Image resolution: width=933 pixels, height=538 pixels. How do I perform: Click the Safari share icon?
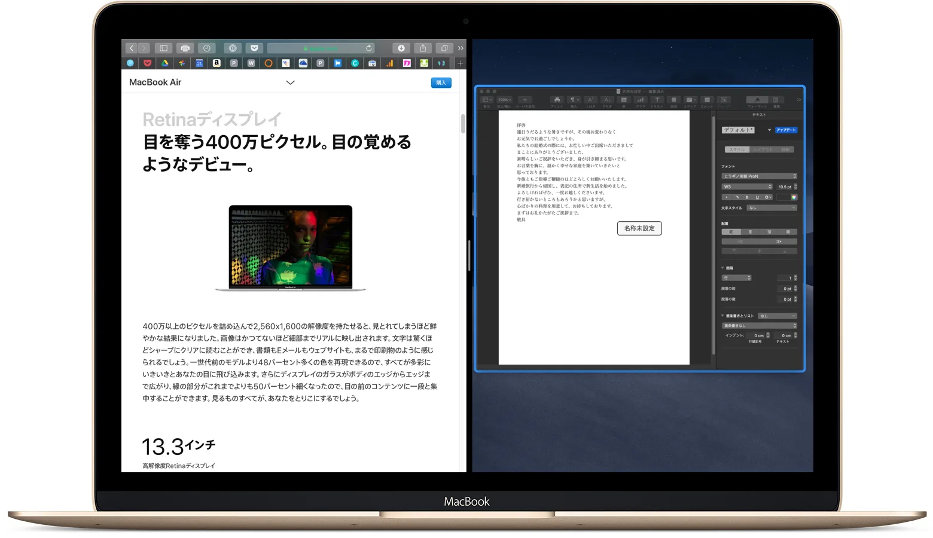[423, 48]
